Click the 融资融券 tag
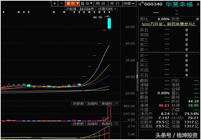 pos(87,9)
